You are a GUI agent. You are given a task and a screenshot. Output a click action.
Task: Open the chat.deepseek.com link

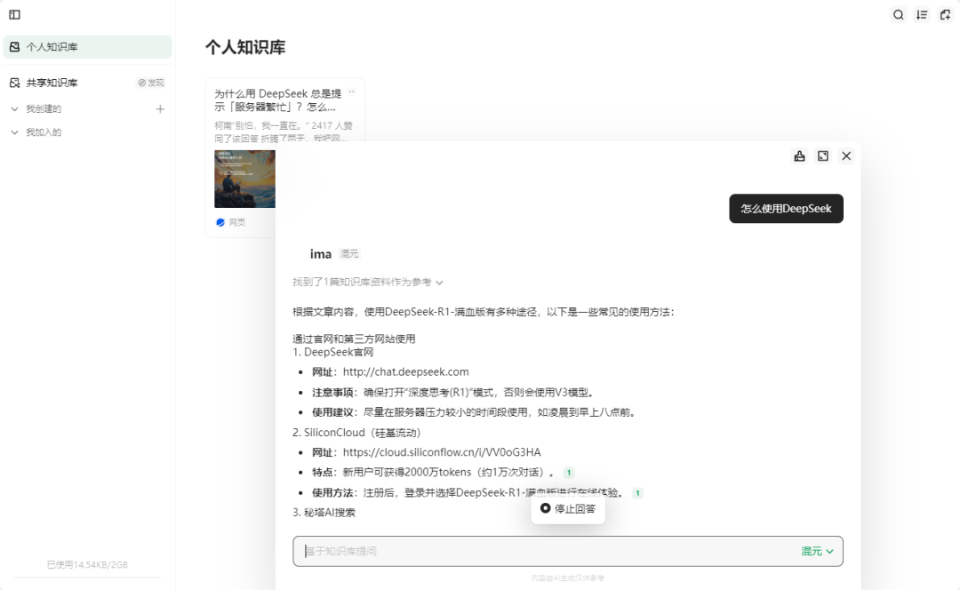click(x=406, y=372)
